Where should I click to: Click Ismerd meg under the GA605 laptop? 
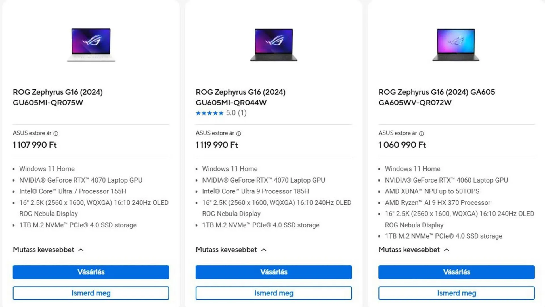(x=456, y=293)
